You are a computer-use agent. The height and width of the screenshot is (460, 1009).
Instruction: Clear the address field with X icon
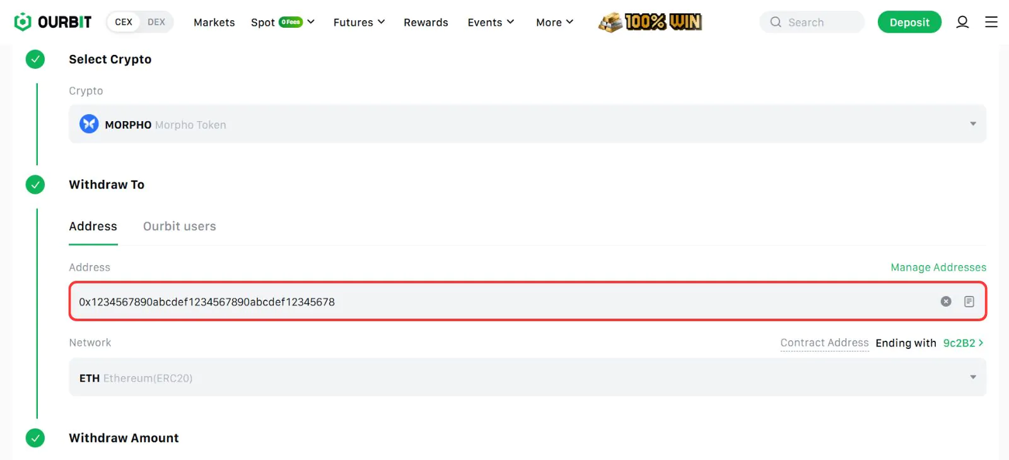(945, 302)
